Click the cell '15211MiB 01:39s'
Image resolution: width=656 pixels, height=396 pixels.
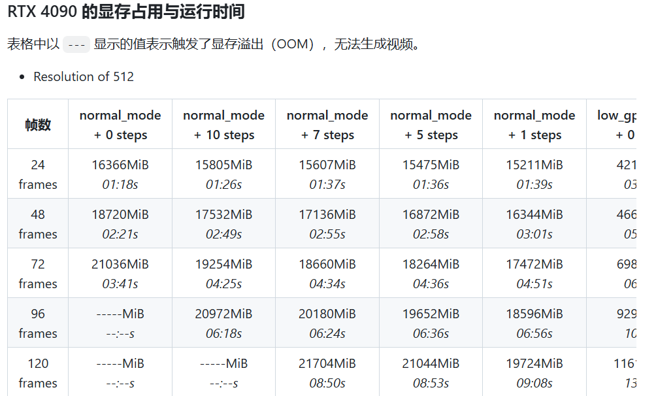point(534,174)
